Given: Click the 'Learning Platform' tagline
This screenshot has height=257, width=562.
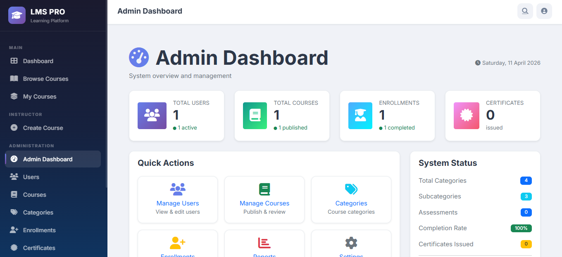Looking at the screenshot, I should [50, 21].
